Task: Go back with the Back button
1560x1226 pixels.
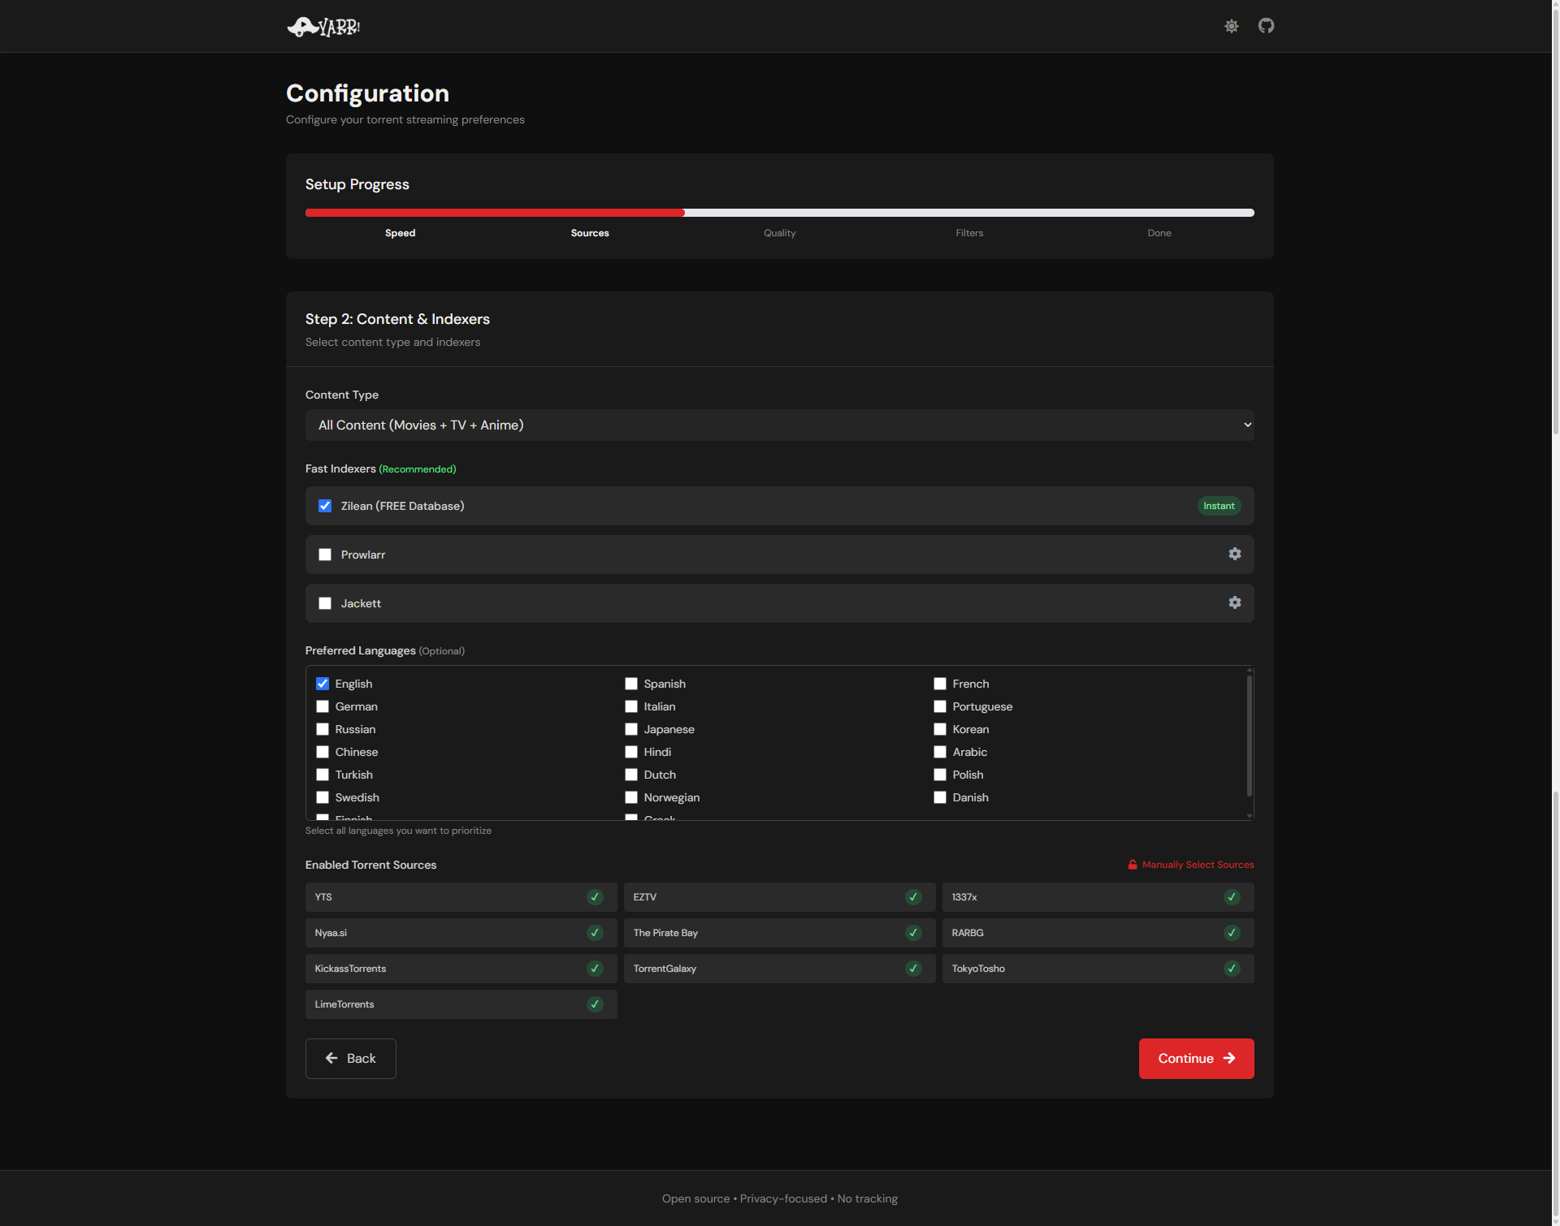Action: coord(351,1058)
